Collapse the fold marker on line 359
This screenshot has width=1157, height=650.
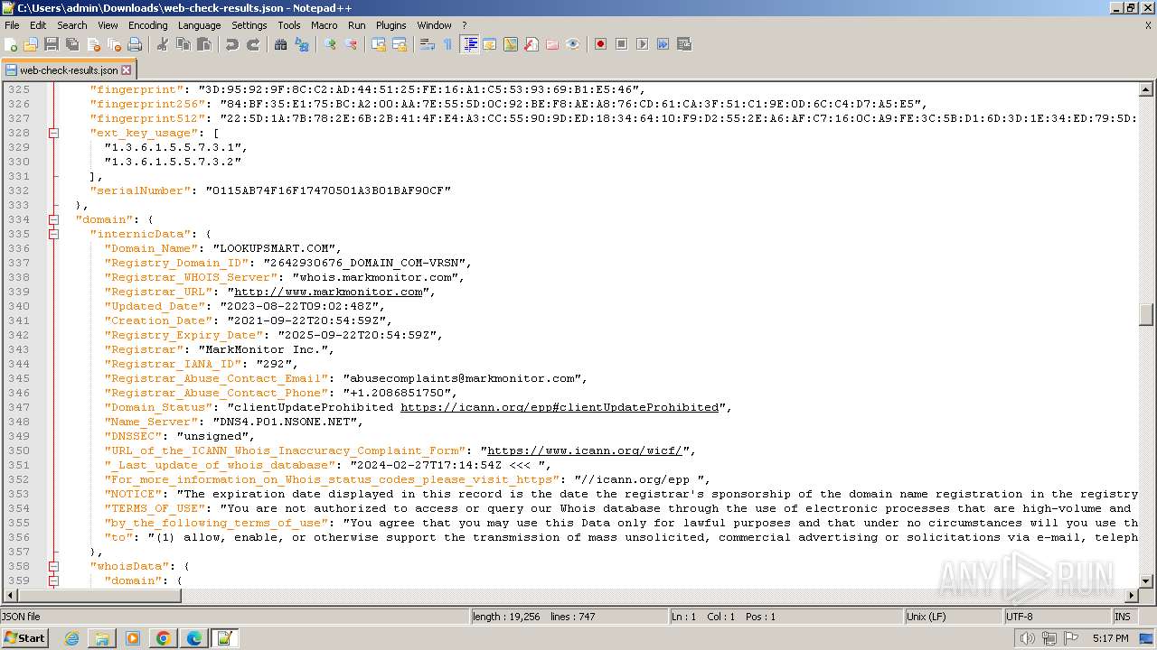[x=53, y=580]
